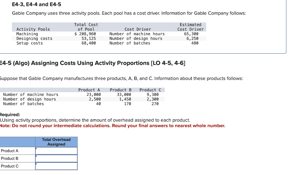Click the Product A answer input field

(56, 151)
